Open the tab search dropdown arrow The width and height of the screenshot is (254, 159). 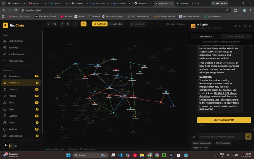[3, 3]
